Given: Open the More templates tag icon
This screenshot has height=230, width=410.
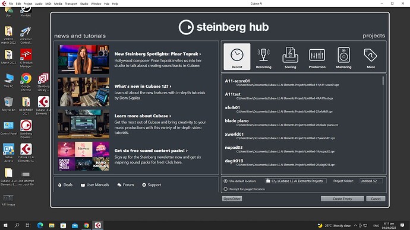Looking at the screenshot, I should point(371,57).
